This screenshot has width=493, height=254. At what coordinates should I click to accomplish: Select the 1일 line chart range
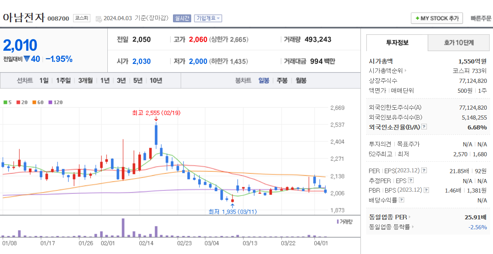[44, 81]
